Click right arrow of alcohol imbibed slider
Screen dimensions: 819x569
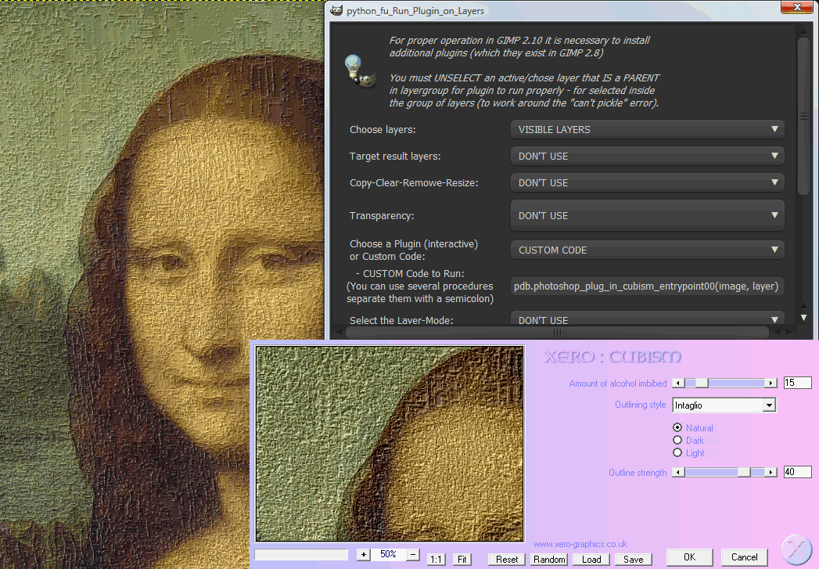tap(771, 383)
